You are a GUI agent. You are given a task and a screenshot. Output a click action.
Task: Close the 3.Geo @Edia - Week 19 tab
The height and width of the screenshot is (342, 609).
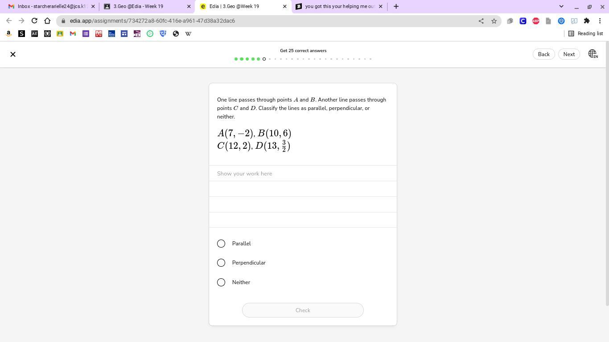point(189,7)
